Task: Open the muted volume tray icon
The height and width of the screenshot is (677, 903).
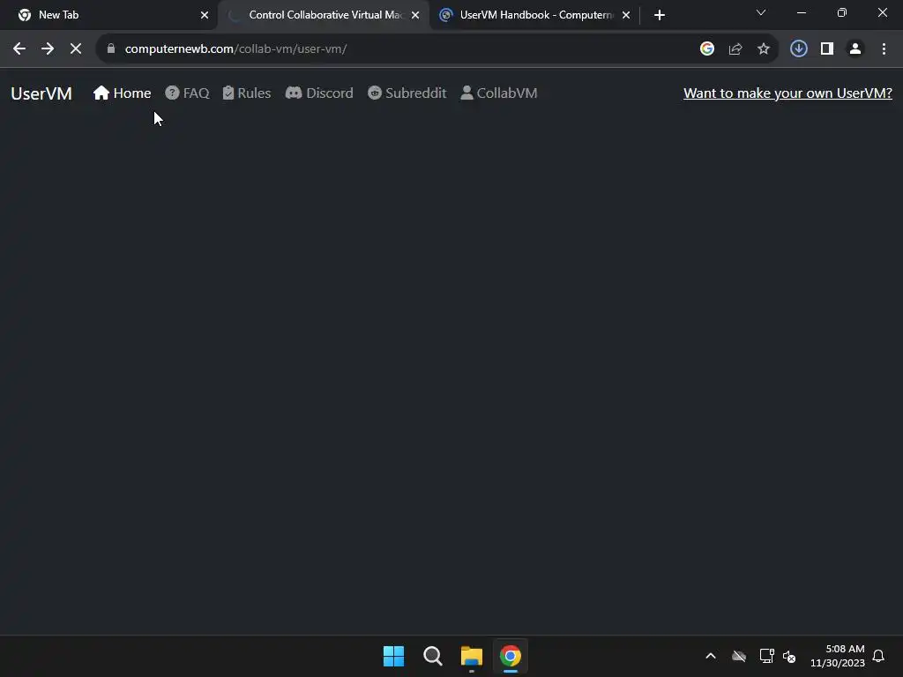Action: 789,656
